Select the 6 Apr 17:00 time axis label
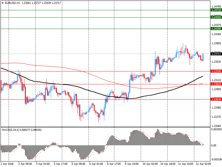The height and width of the screenshot is (167, 222). (x=114, y=164)
